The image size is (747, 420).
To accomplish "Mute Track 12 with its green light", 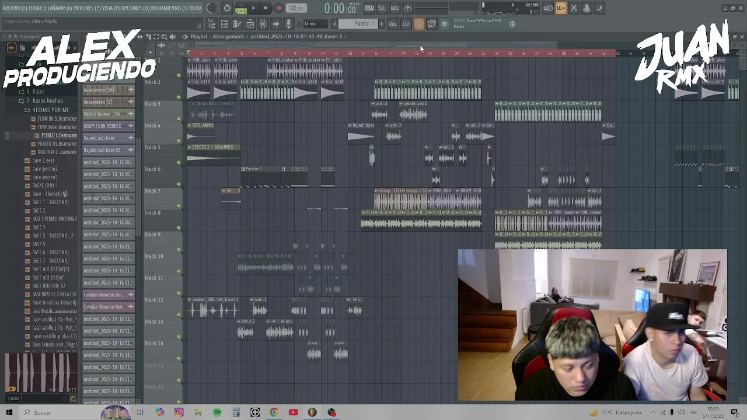I will click(x=179, y=315).
